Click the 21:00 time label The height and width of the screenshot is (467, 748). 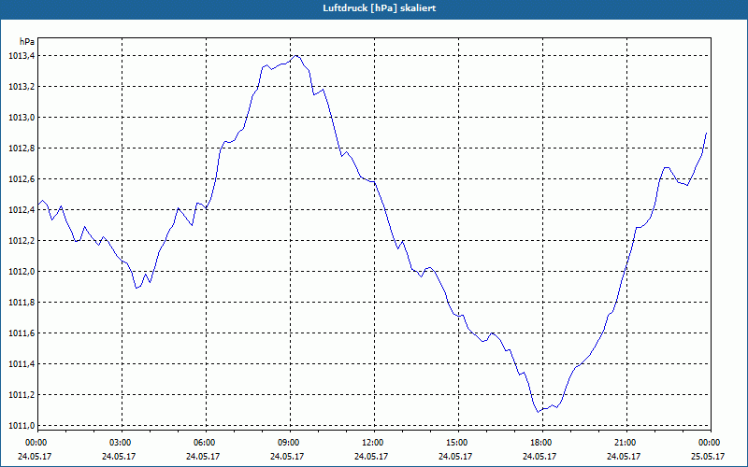(x=626, y=443)
